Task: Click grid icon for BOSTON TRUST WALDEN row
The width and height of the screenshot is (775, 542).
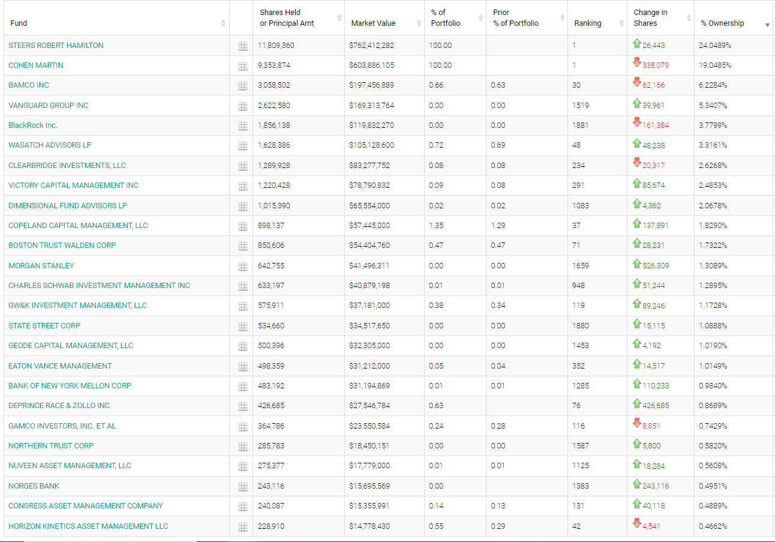Action: coord(242,246)
